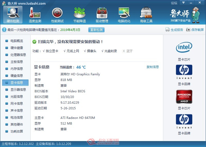This screenshot has height=147, width=206.
Task: Click the 无线上网 feature label
Action: (x=73, y=51)
